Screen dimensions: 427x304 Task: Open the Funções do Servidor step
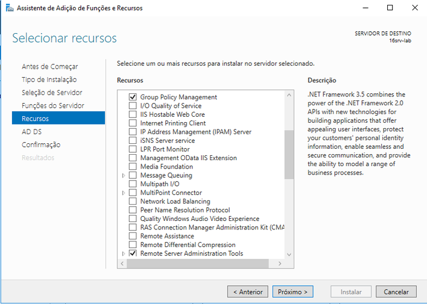53,105
